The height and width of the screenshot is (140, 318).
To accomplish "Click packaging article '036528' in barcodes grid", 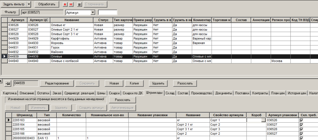I will pyautogui.click(x=282, y=129).
